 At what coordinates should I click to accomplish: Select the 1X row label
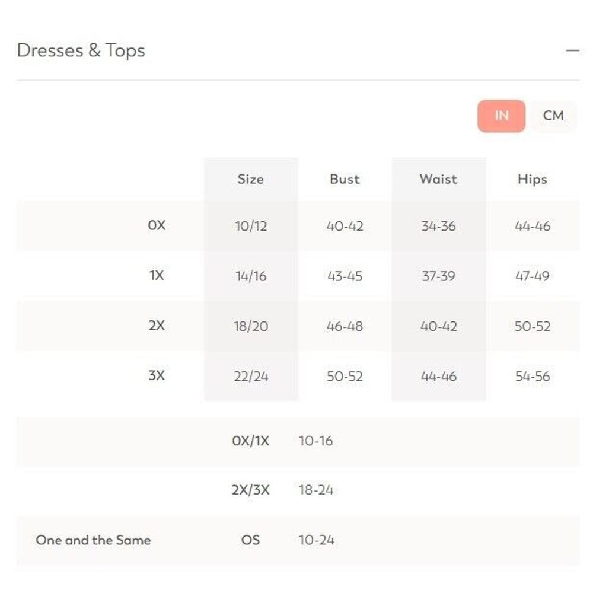coord(157,276)
